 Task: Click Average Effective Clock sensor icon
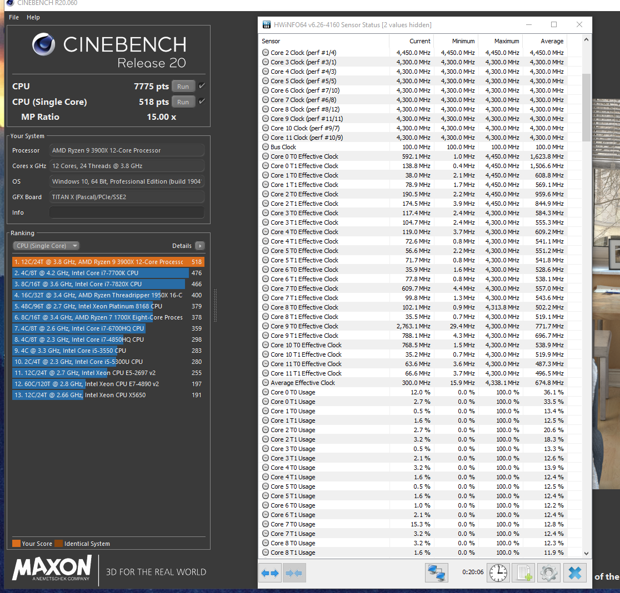pyautogui.click(x=266, y=383)
